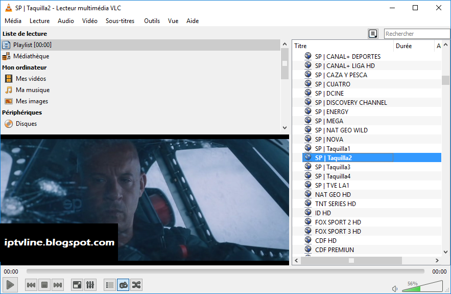This screenshot has width=451, height=294.
Task: Skip to next media in playlist
Action: (58, 285)
